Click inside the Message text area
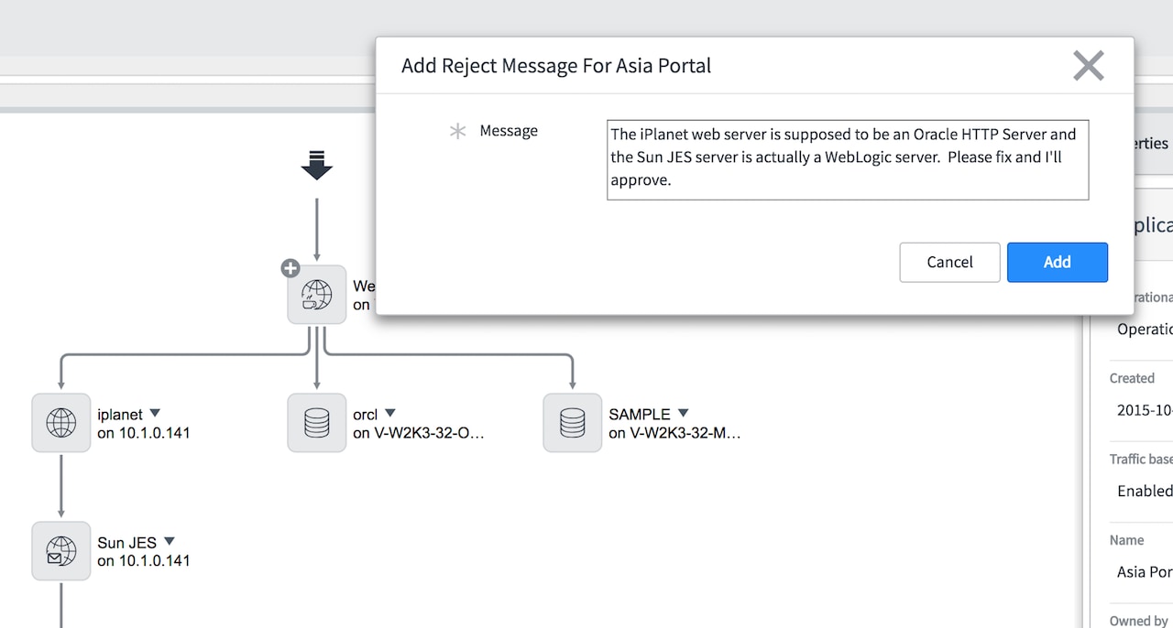The height and width of the screenshot is (628, 1173). (x=847, y=159)
